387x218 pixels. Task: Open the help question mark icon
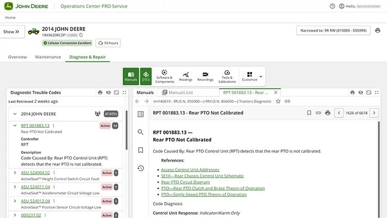point(332,6)
